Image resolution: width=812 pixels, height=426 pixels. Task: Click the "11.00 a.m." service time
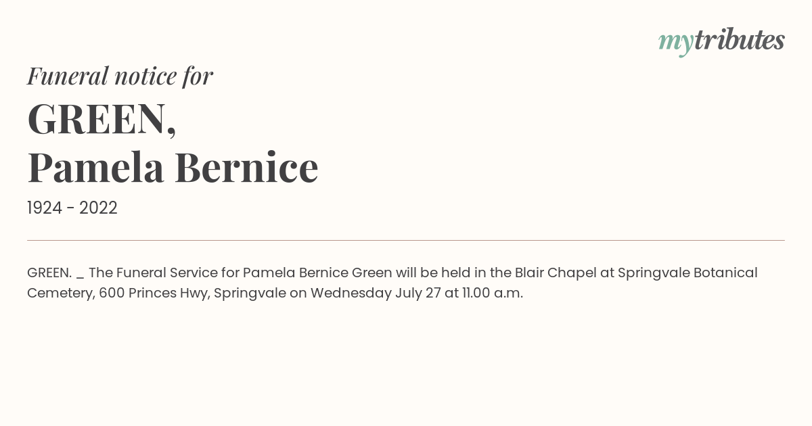pyautogui.click(x=493, y=293)
